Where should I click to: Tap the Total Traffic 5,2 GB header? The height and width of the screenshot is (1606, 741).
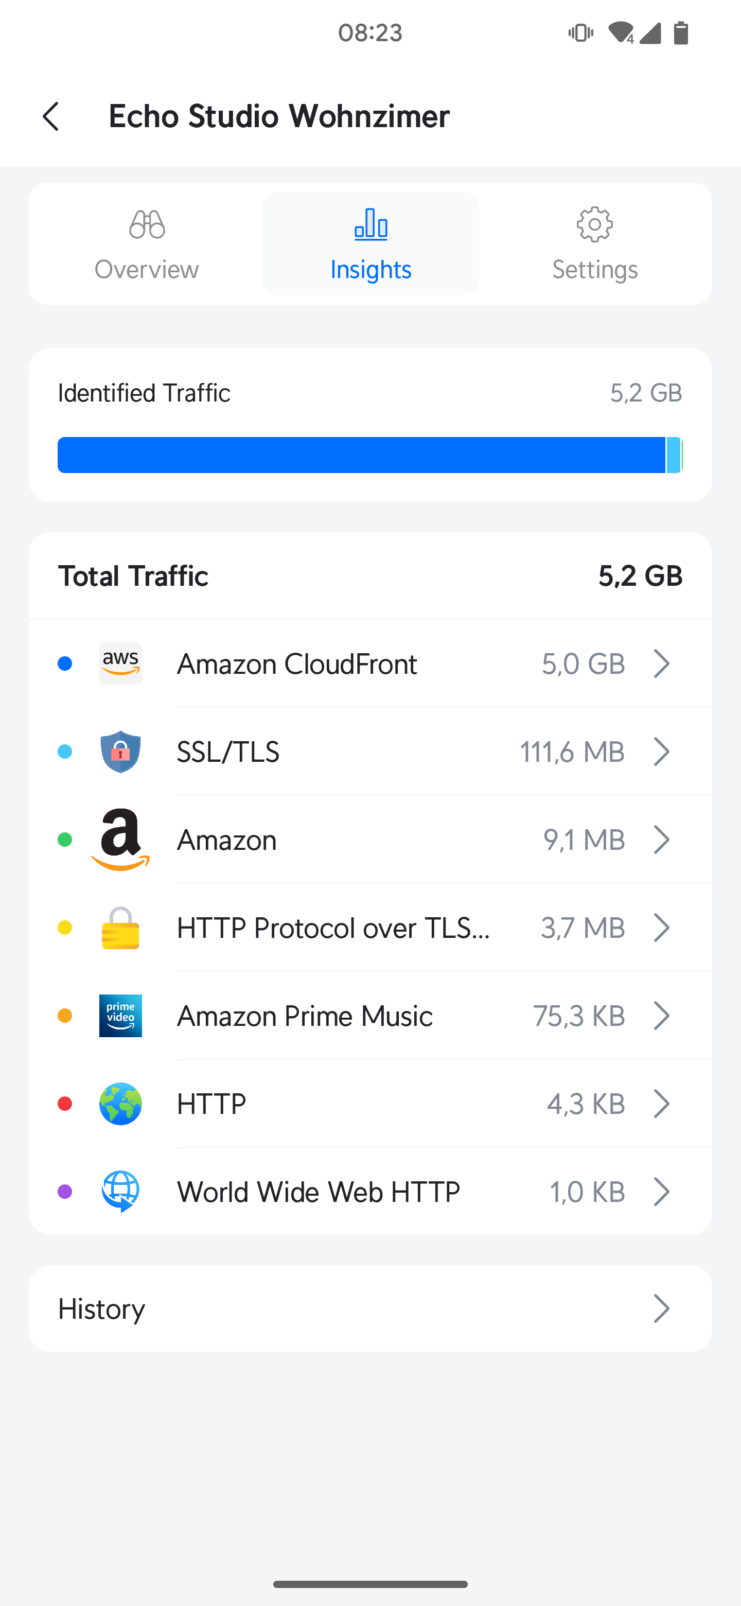click(370, 576)
